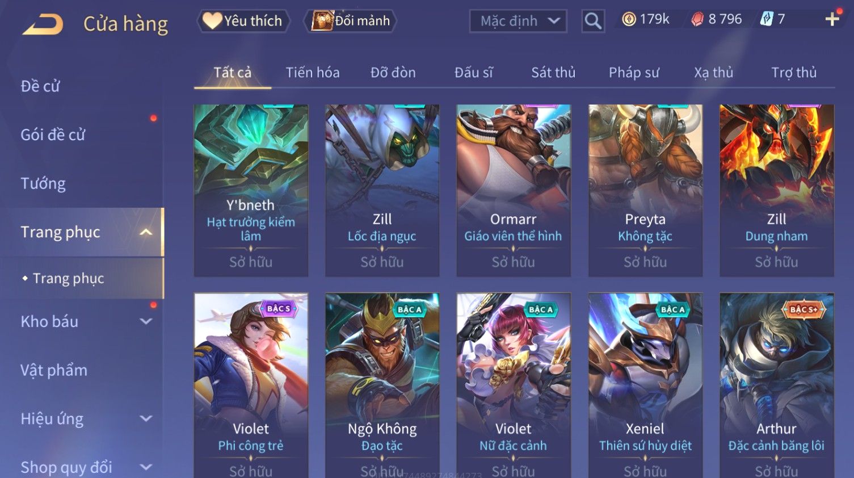Select the Tiến hóa tab
This screenshot has height=478, width=854.
point(313,73)
